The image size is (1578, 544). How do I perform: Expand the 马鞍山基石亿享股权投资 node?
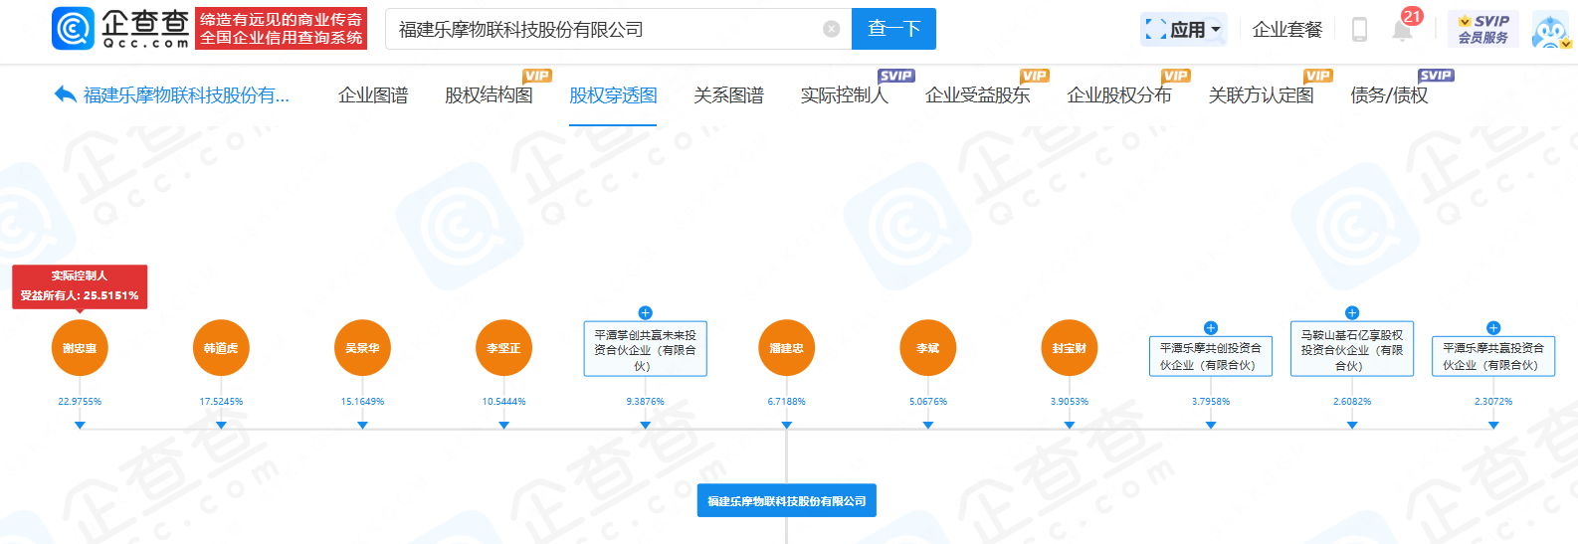pyautogui.click(x=1352, y=312)
